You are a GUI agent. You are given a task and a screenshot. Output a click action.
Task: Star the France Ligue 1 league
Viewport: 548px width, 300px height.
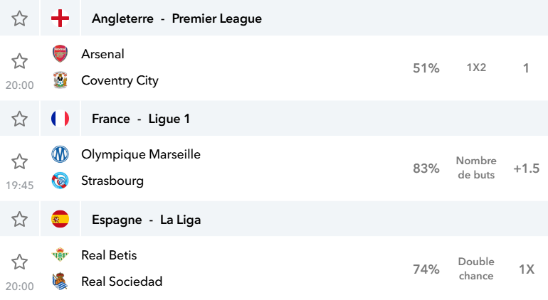[x=20, y=119]
